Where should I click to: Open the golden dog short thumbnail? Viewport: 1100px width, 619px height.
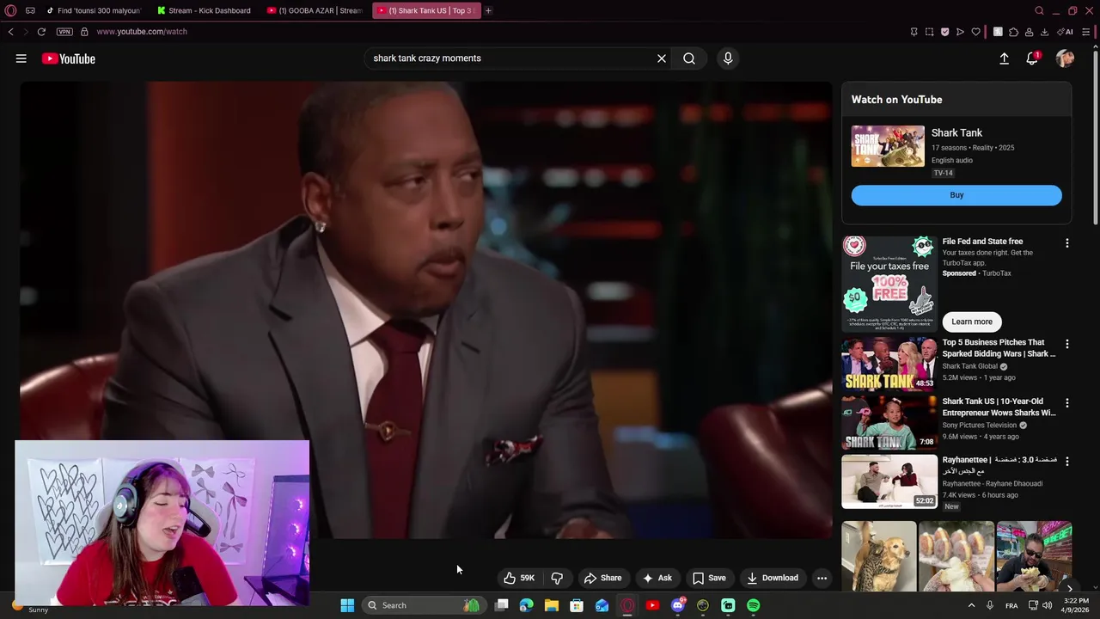click(x=879, y=556)
